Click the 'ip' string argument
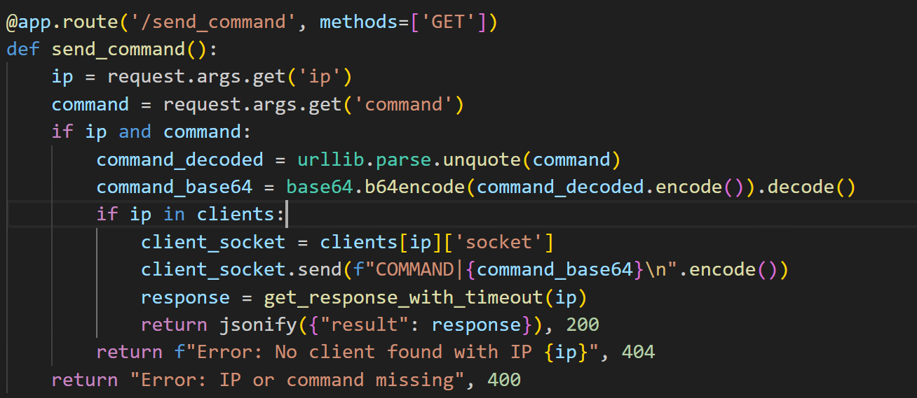This screenshot has height=398, width=917. (x=319, y=77)
